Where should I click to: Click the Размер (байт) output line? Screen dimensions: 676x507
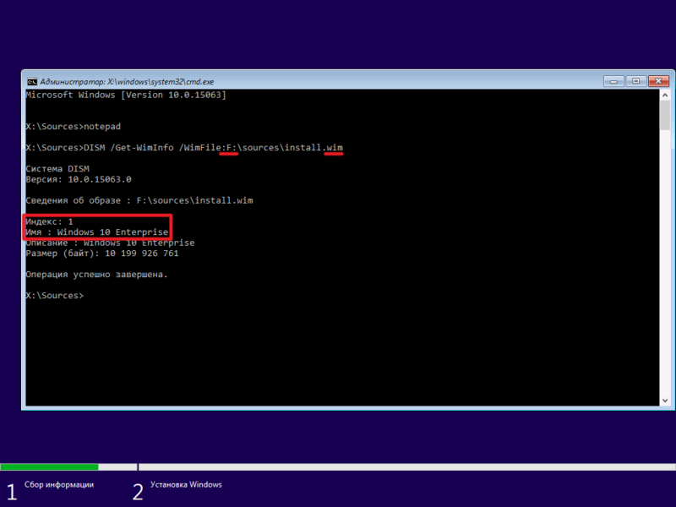(101, 253)
